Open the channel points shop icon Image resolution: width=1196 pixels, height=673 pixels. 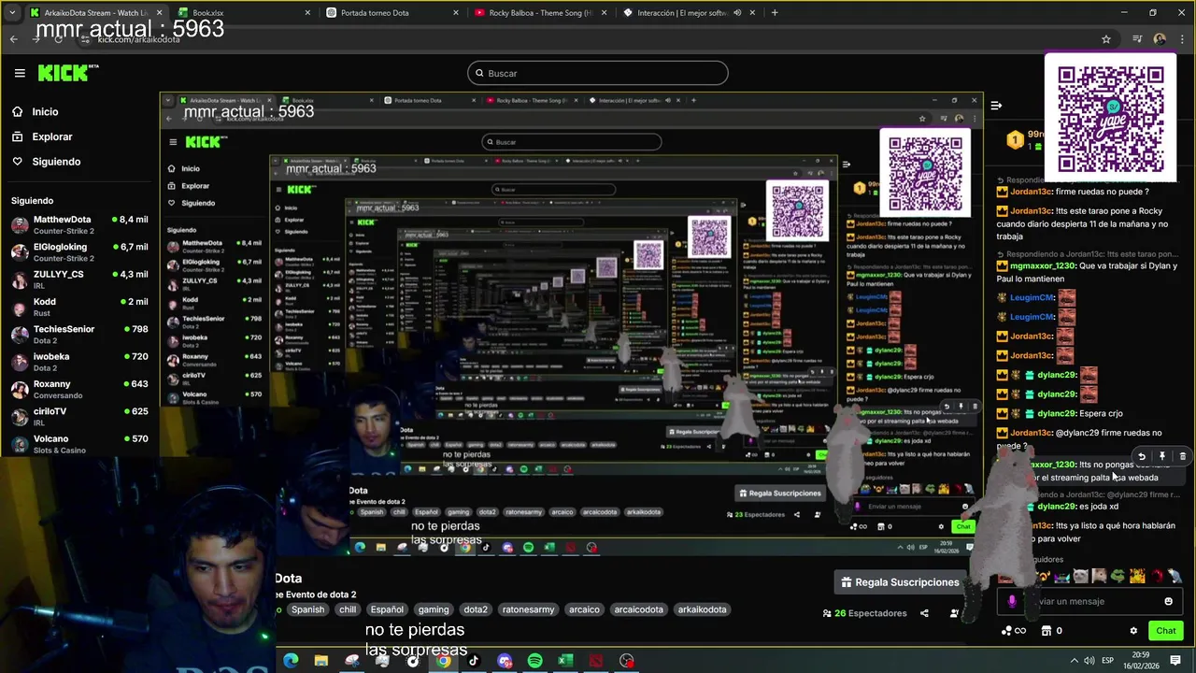pos(1046,631)
